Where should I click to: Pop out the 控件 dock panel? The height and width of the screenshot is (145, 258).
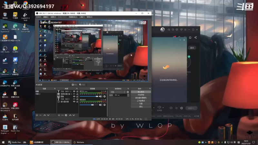(x=150, y=89)
